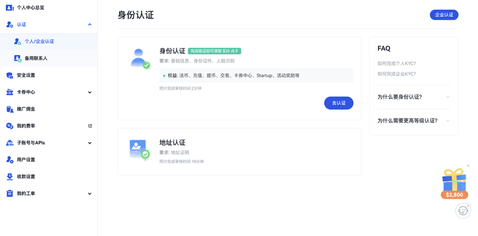This screenshot has width=478, height=236.
Task: Select 个人/企业认证 in the sidebar
Action: (39, 42)
